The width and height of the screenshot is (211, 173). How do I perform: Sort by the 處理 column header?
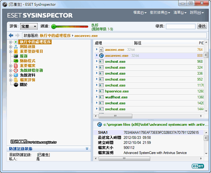point(113,43)
